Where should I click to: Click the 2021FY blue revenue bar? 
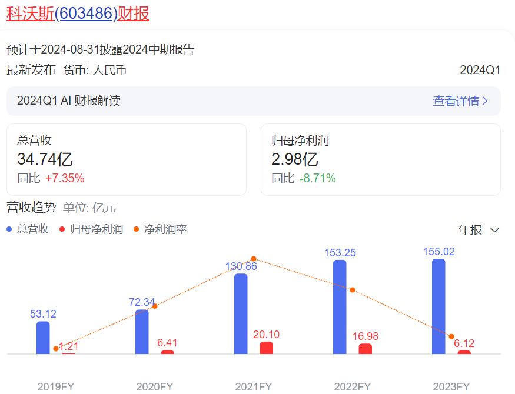coord(241,313)
